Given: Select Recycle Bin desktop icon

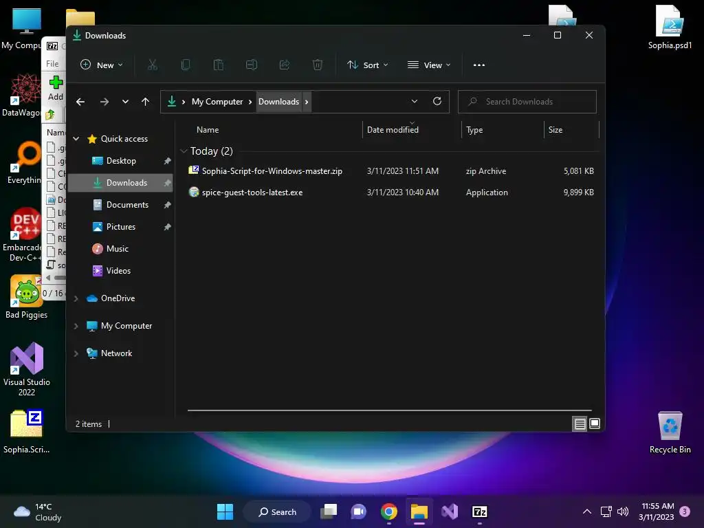Looking at the screenshot, I should pos(670,432).
